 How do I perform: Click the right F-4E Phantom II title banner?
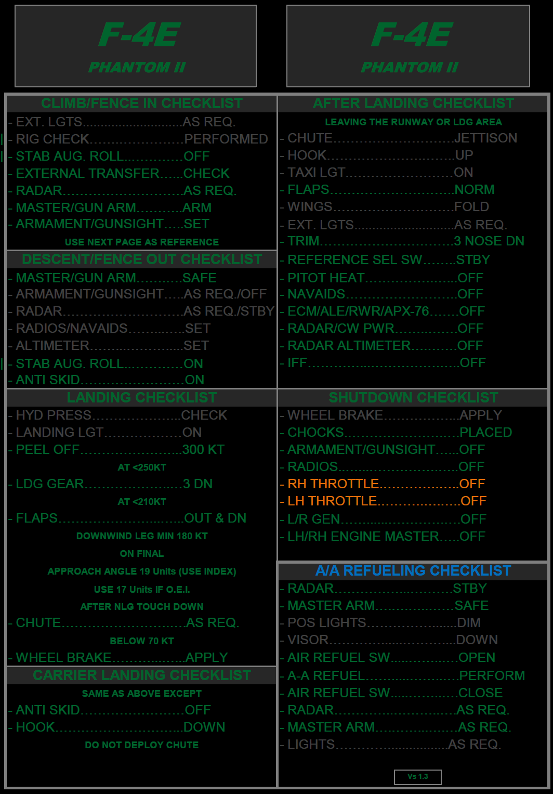pyautogui.click(x=408, y=46)
